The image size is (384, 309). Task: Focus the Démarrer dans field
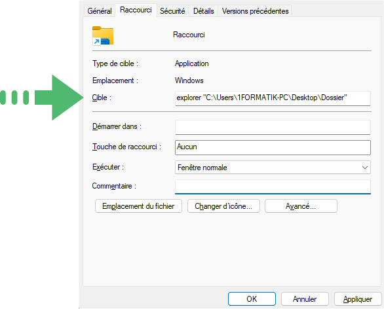(x=273, y=127)
